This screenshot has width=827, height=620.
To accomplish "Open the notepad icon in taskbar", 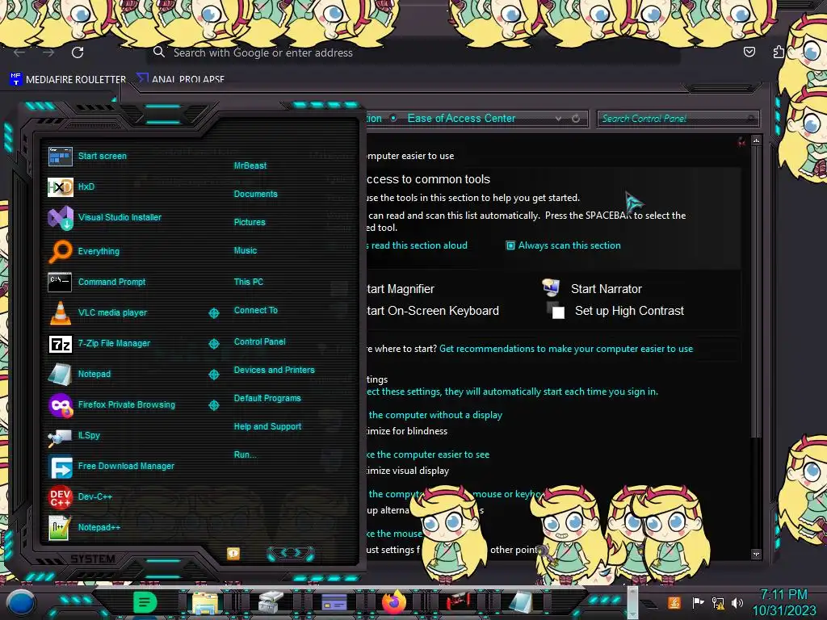I will 521,602.
